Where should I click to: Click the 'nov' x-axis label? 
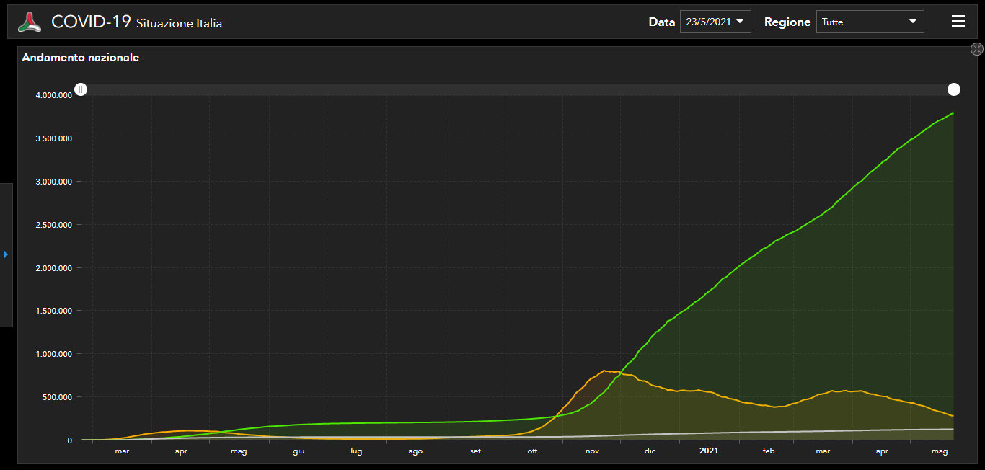(x=592, y=451)
